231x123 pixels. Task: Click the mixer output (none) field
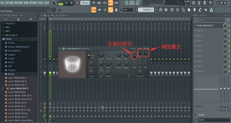pos(214,120)
